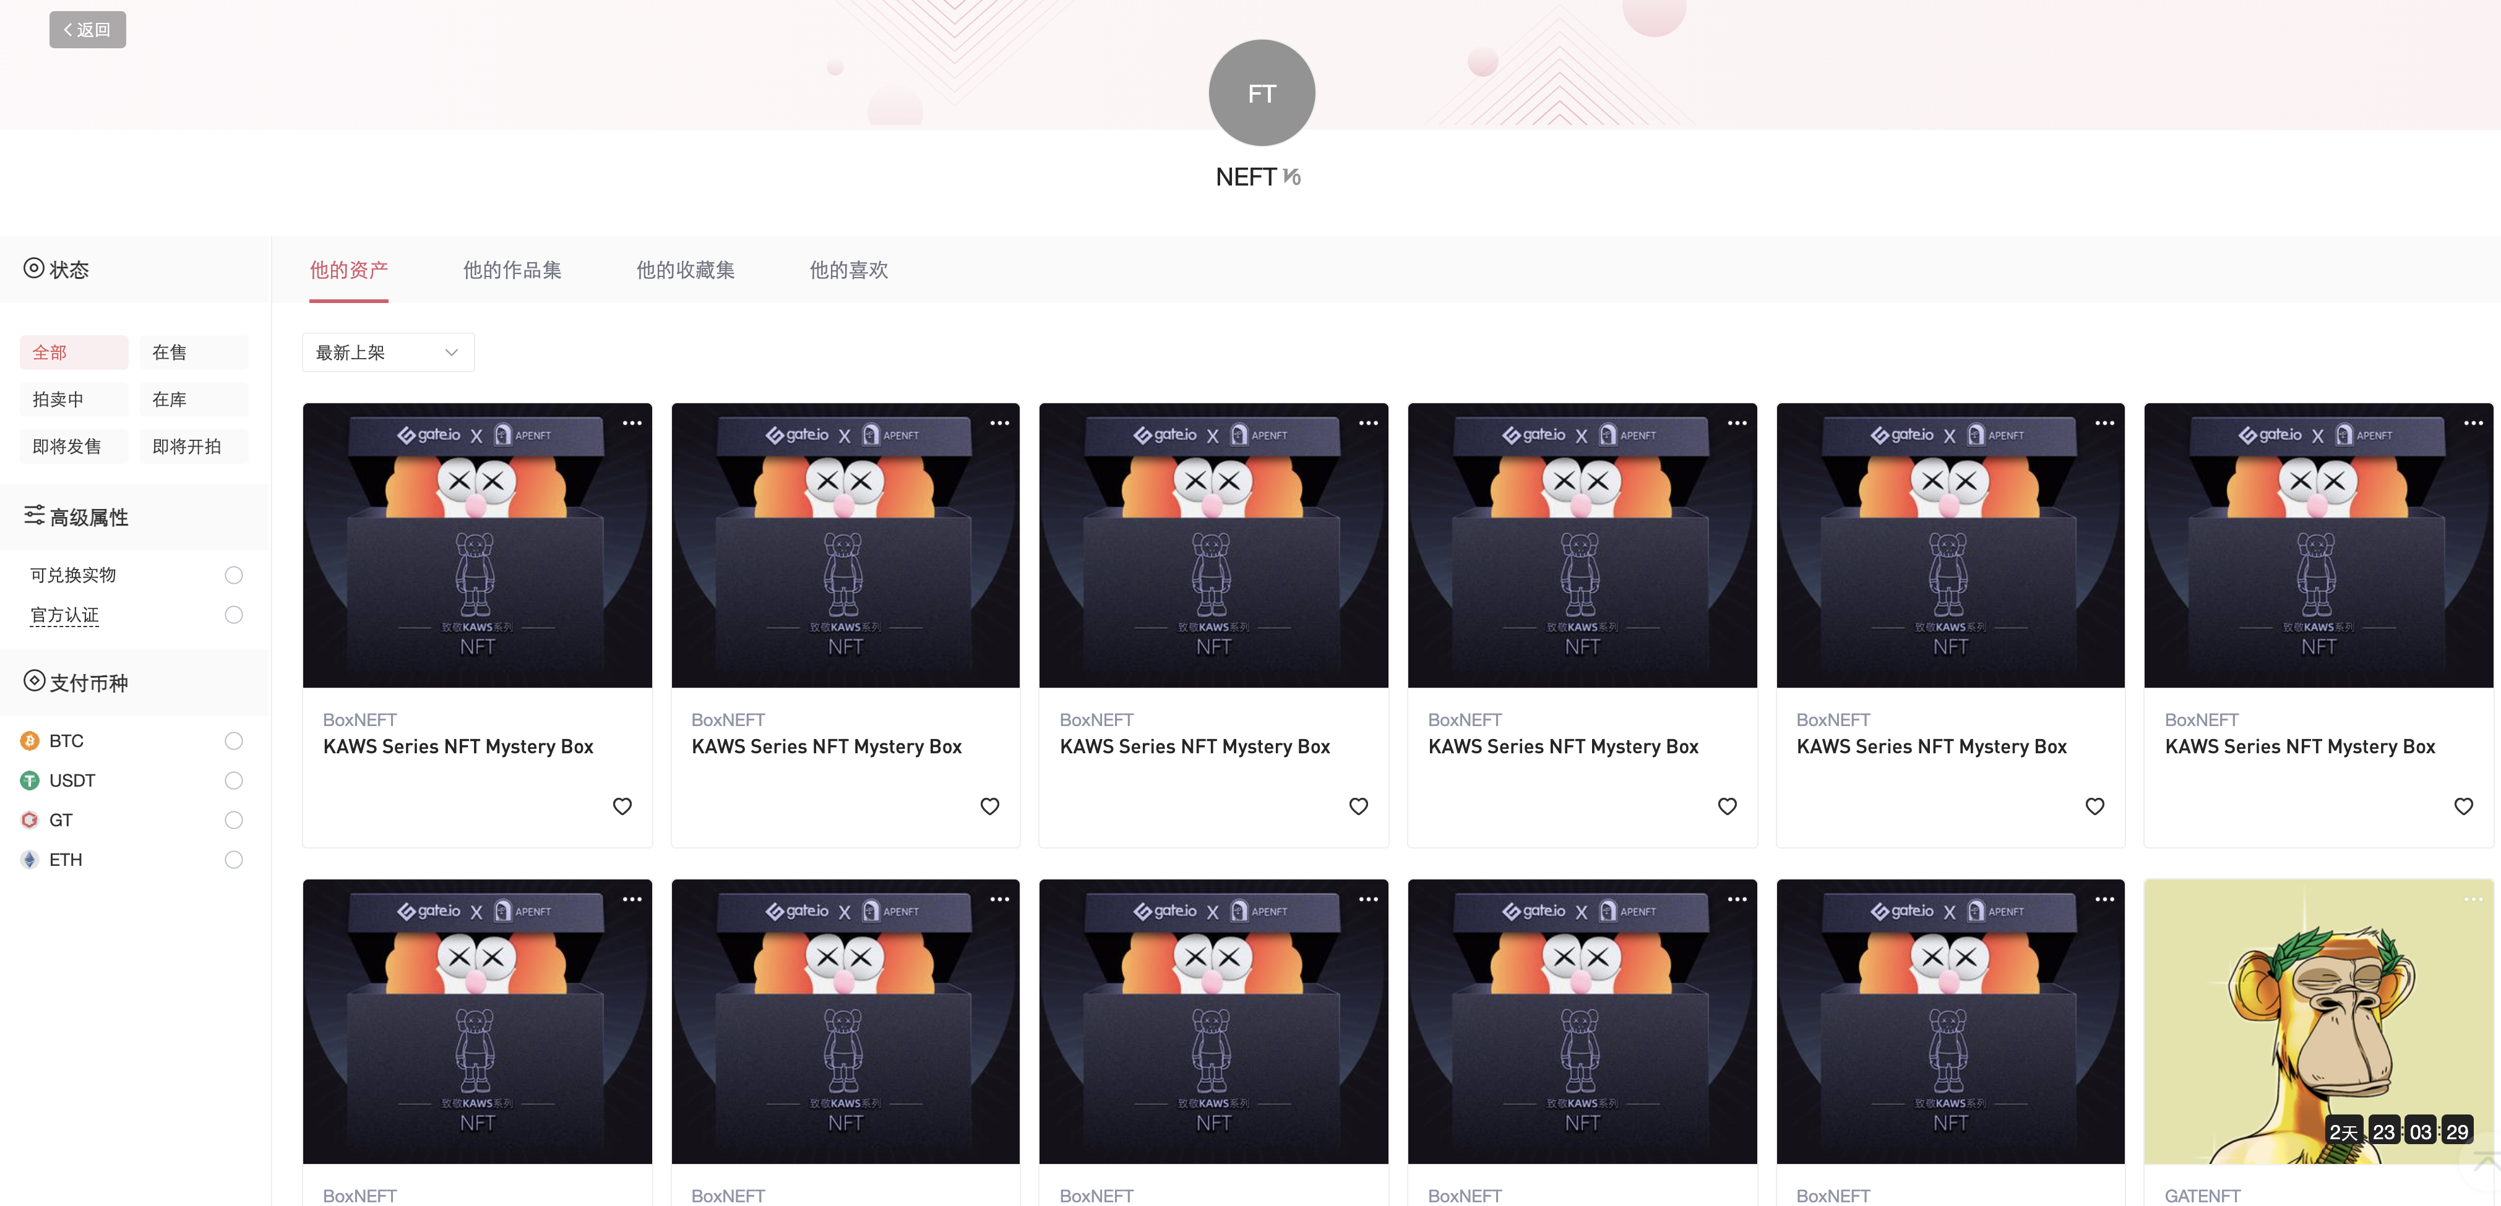Select the 即将开拍 status filter
This screenshot has width=2501, height=1206.
pos(193,447)
